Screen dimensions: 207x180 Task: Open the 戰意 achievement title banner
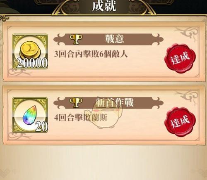coord(108,39)
